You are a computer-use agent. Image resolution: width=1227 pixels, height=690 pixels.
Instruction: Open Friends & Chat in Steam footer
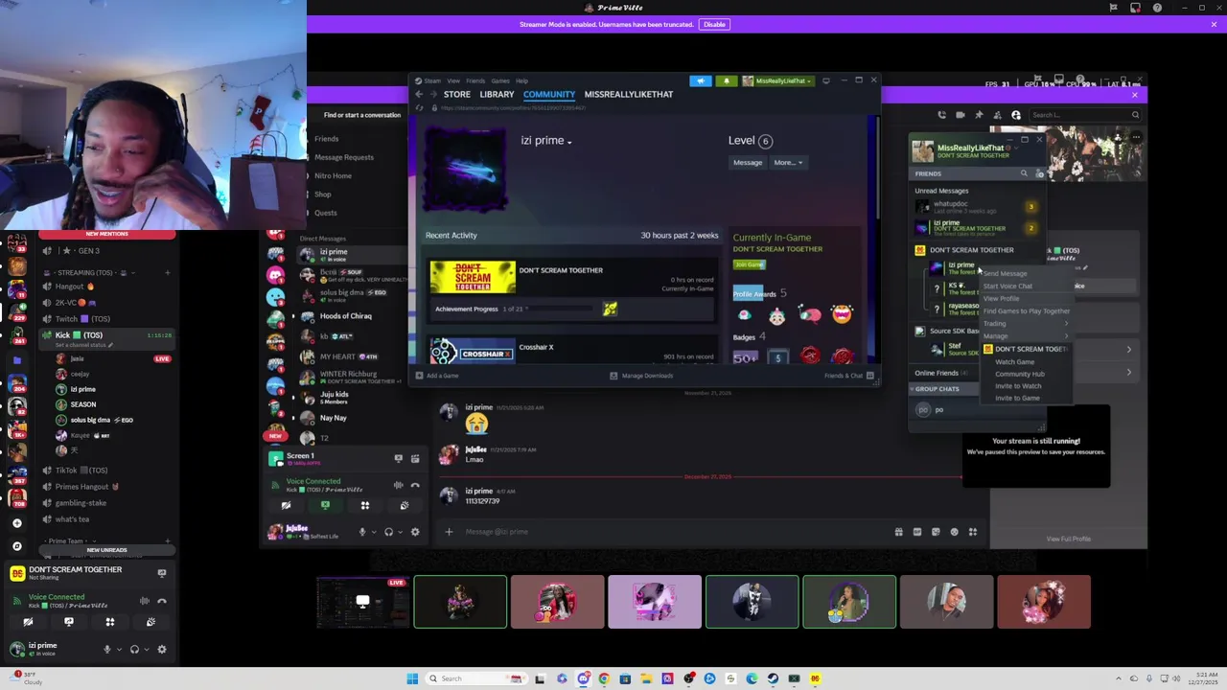pyautogui.click(x=849, y=376)
